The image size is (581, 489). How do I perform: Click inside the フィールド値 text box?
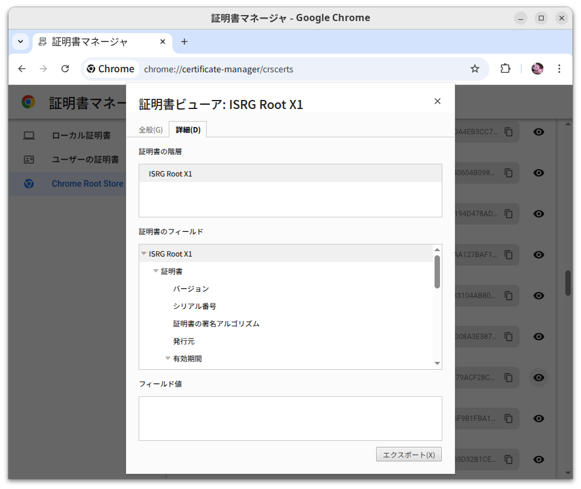pyautogui.click(x=290, y=419)
